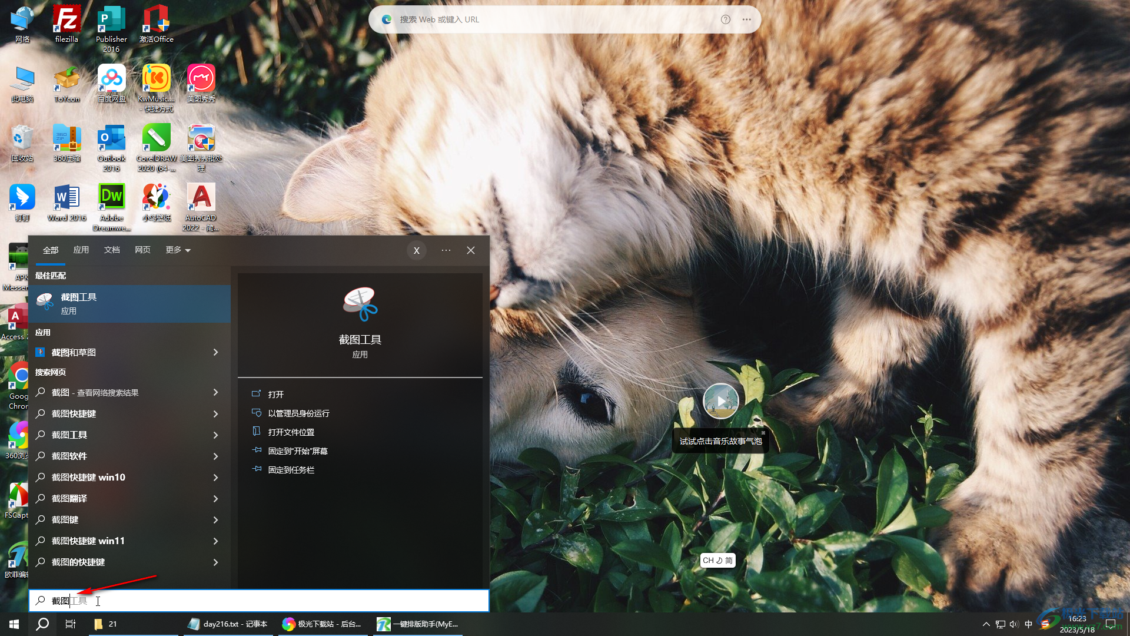1130x636 pixels.
Task: Click FileZilla icon on desktop
Action: click(x=66, y=24)
